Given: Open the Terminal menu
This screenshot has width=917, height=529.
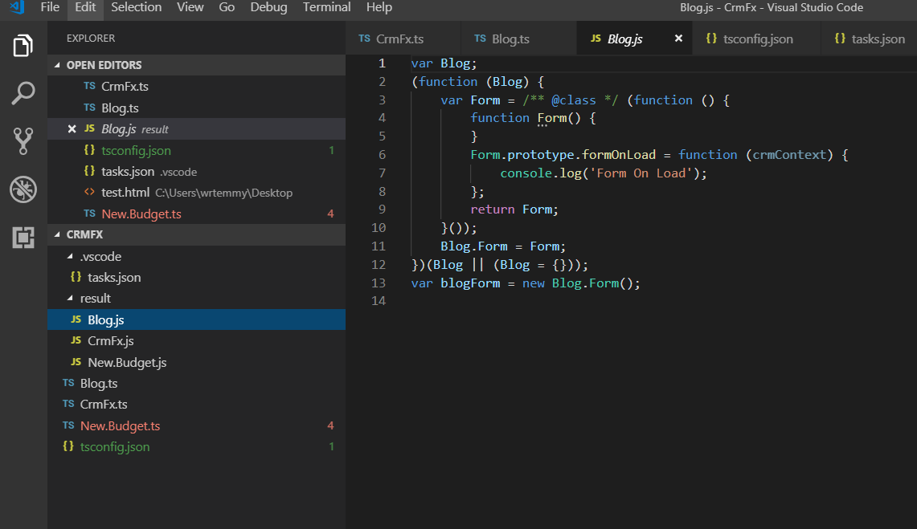Looking at the screenshot, I should [x=327, y=7].
